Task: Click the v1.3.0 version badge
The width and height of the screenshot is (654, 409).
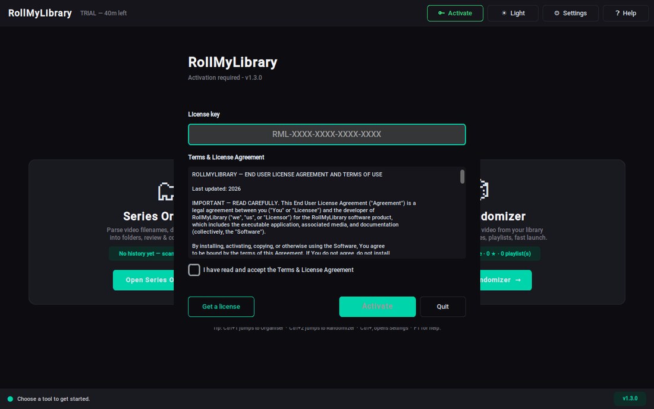Action: pos(630,398)
